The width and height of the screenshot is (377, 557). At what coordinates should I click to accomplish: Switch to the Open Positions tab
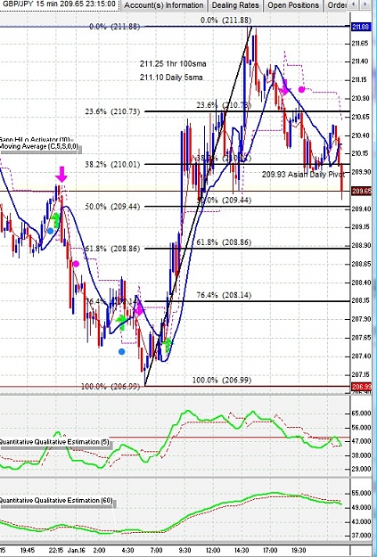pyautogui.click(x=293, y=5)
